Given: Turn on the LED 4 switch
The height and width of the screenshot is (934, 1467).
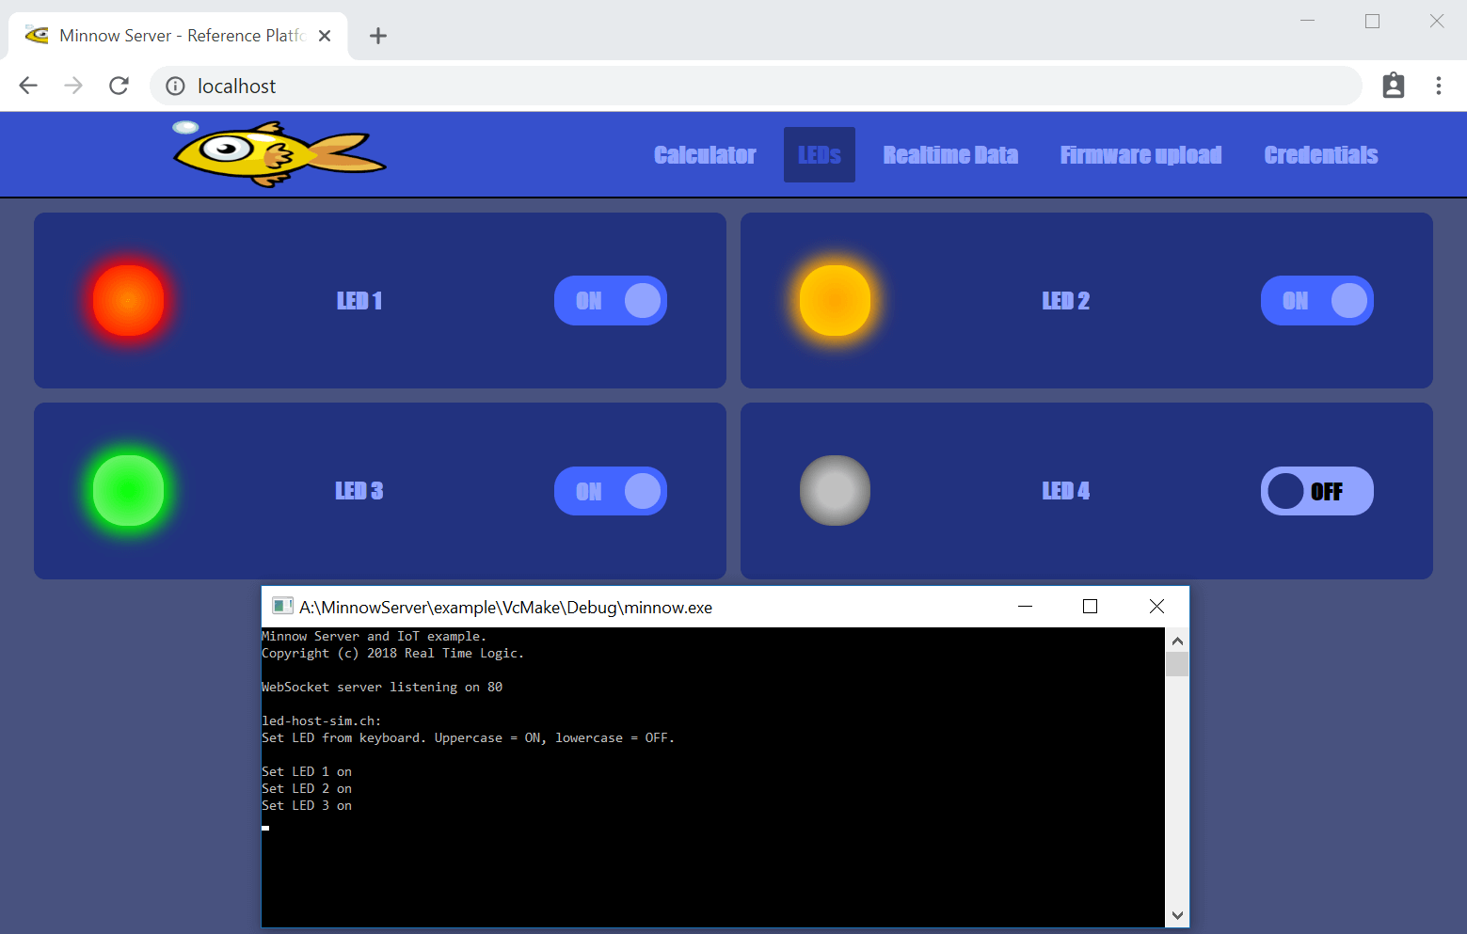Looking at the screenshot, I should [1317, 491].
